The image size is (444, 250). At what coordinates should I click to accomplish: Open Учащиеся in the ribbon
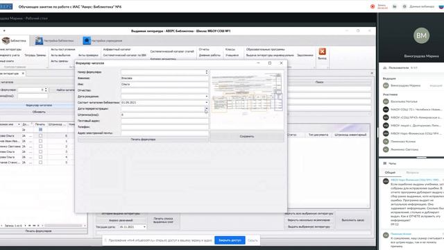[232, 56]
